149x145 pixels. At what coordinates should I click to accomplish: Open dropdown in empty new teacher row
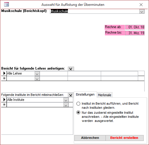(37, 79)
